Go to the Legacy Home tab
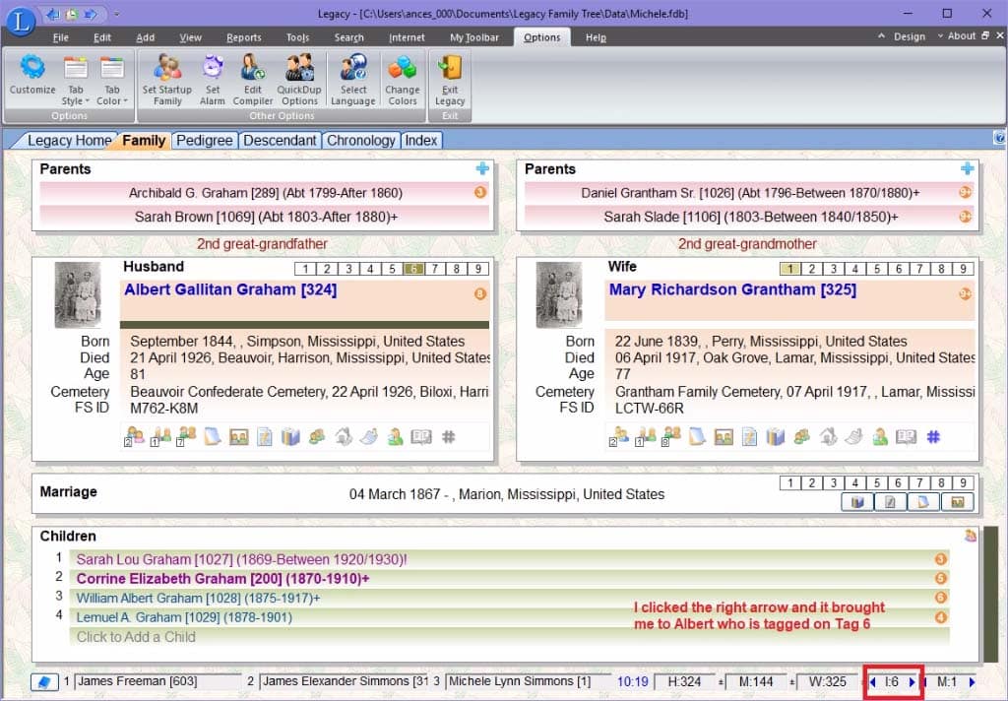The height and width of the screenshot is (701, 1008). coord(69,140)
